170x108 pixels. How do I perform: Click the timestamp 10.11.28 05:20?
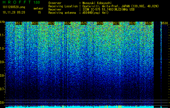[x=14, y=12]
